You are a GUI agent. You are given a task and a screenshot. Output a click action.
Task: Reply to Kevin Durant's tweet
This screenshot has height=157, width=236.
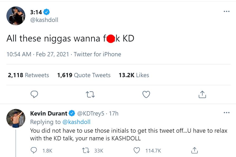pyautogui.click(x=34, y=150)
